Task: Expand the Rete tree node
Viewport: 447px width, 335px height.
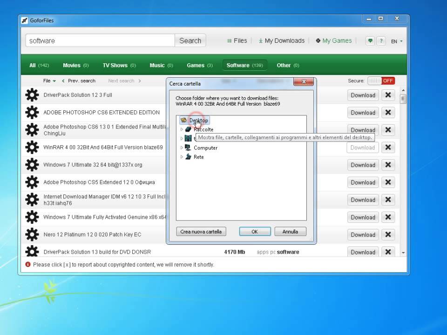Action: click(182, 157)
